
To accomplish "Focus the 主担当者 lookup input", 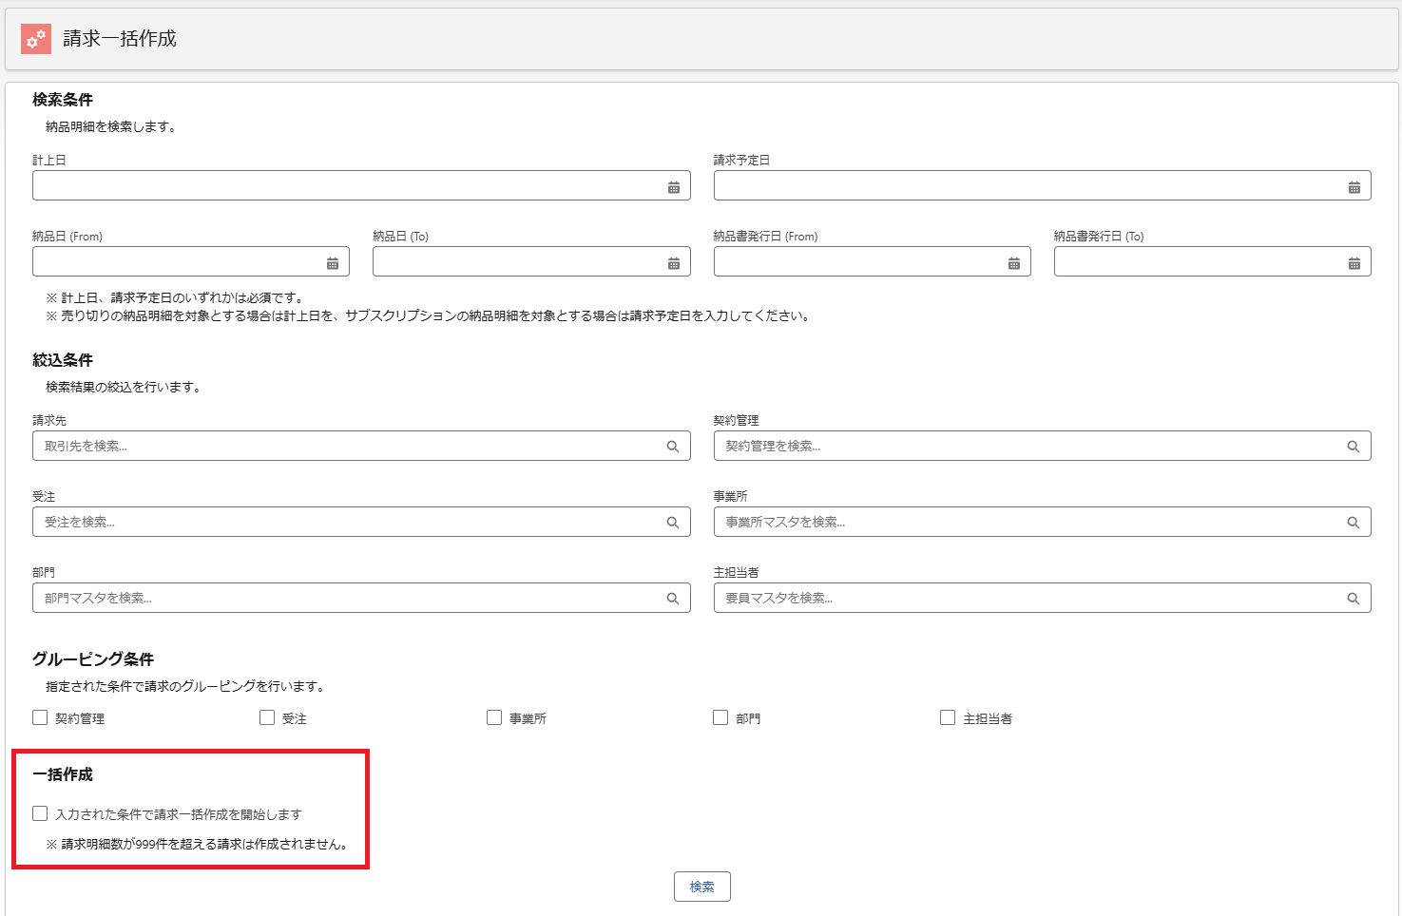I will 1031,598.
